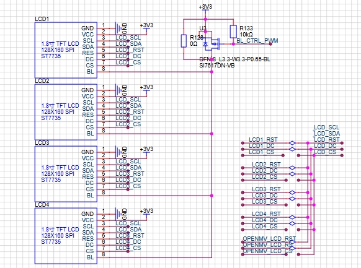
Task: Click the LCD1_RST net label at pin 5
Action: [130, 50]
